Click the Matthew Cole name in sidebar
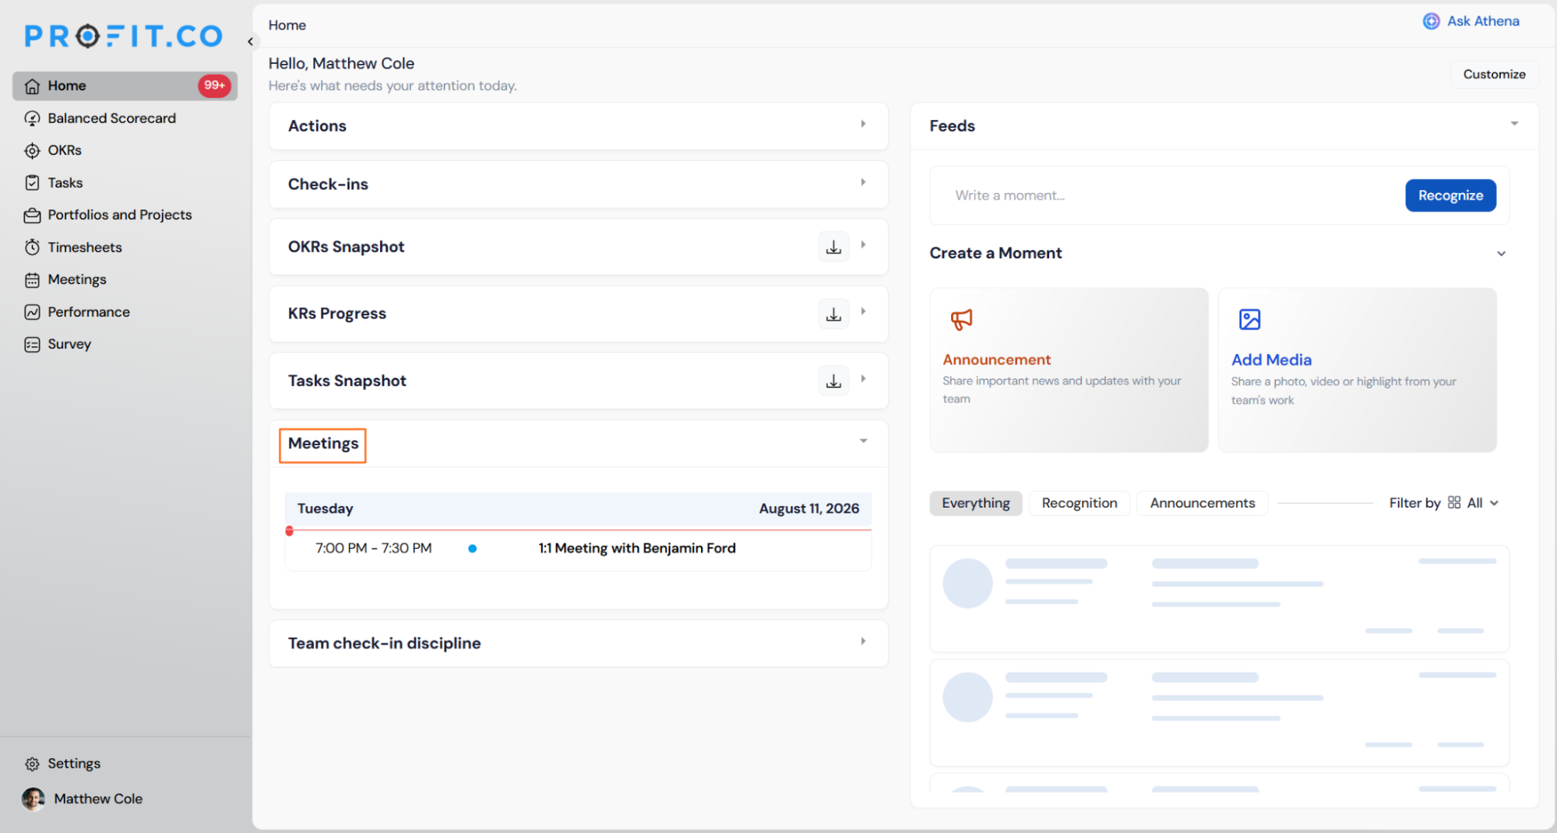 pyautogui.click(x=98, y=799)
